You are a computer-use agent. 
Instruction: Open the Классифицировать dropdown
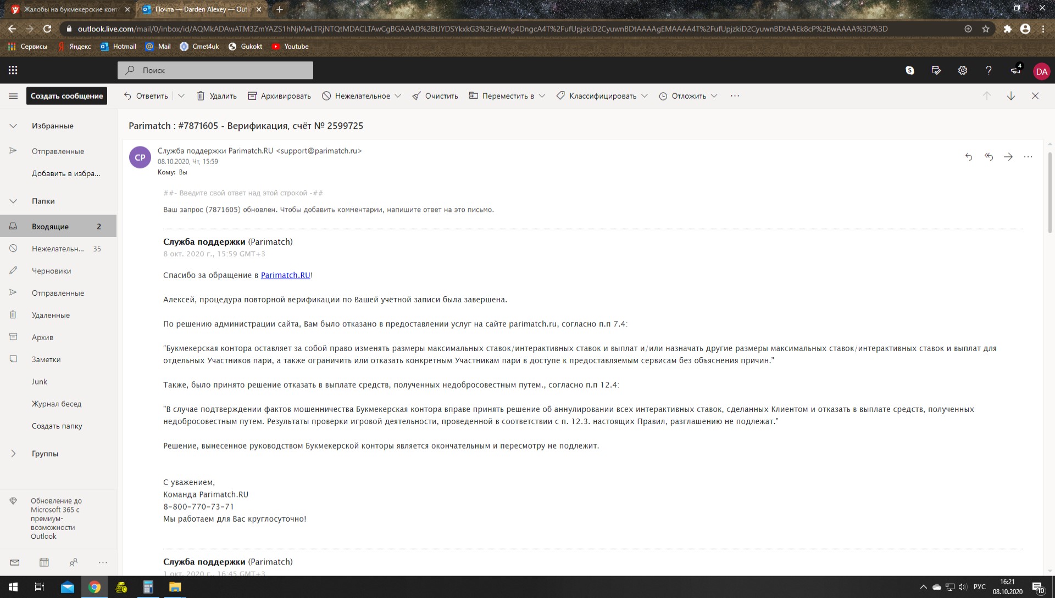point(645,96)
